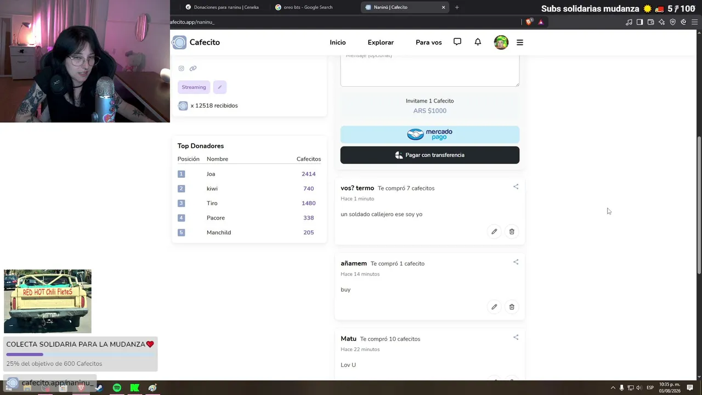
Task: Click donor name Joa in Top Donadores
Action: click(211, 174)
